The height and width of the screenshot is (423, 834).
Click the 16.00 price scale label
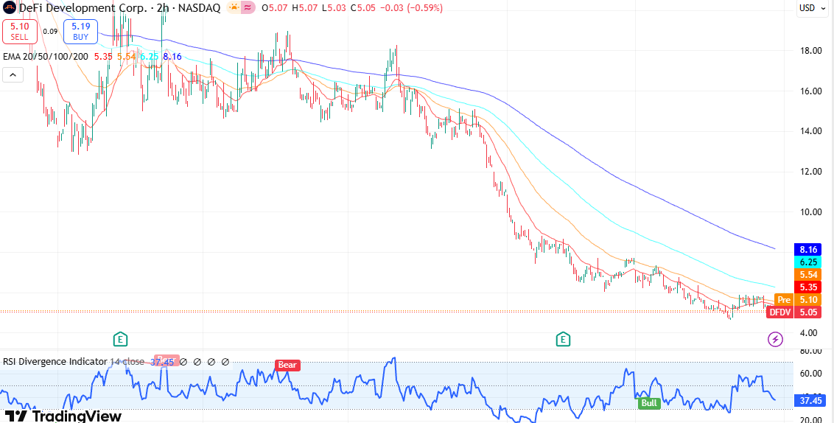pos(812,91)
